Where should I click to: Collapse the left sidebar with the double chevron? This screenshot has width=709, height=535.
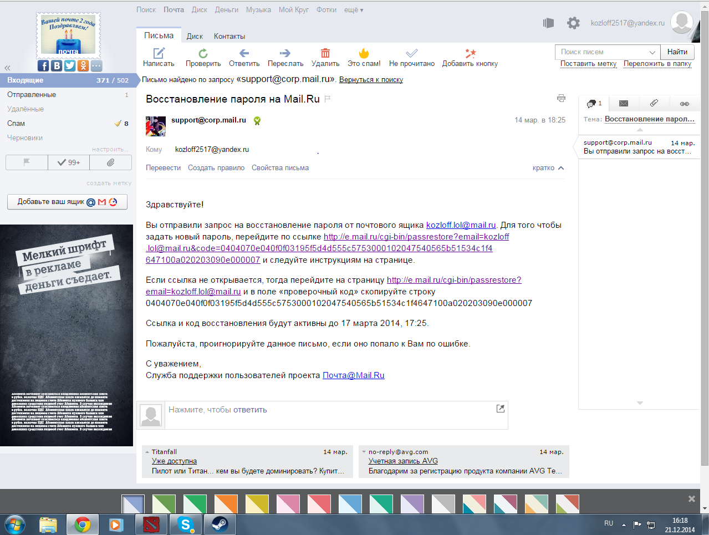coord(7,68)
